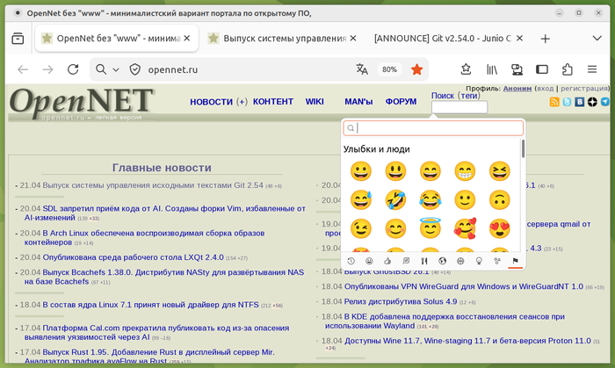Image resolution: width=615 pixels, height=368 pixels.
Task: Open the LXQt 2.4.0 news link
Action: coord(133,257)
